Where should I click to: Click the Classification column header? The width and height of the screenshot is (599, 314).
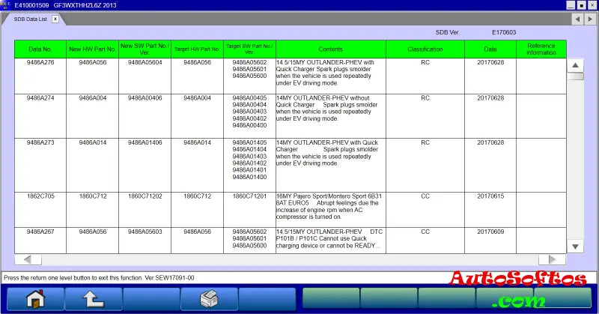[x=425, y=49]
